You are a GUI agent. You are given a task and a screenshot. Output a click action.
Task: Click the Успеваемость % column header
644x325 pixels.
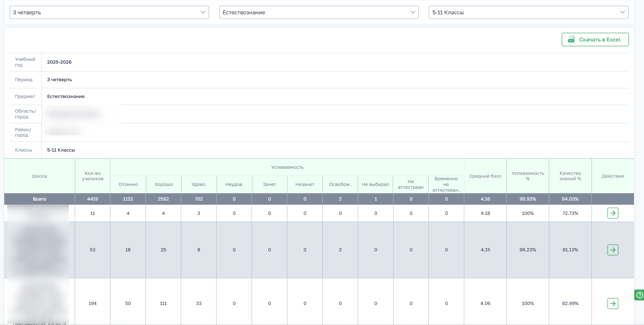pos(528,176)
